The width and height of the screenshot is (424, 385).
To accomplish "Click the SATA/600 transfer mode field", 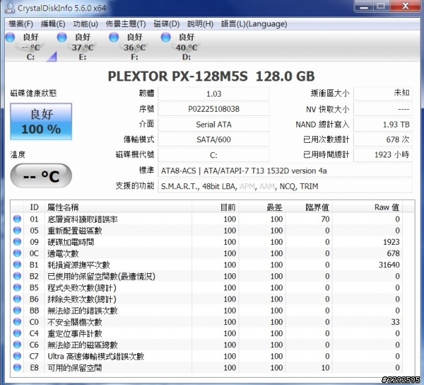I will tap(213, 140).
